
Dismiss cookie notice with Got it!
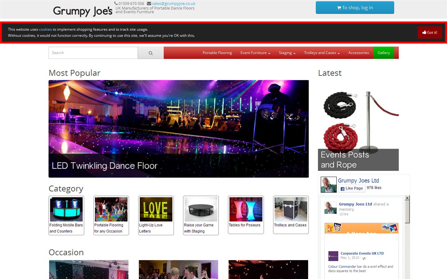[x=430, y=33]
